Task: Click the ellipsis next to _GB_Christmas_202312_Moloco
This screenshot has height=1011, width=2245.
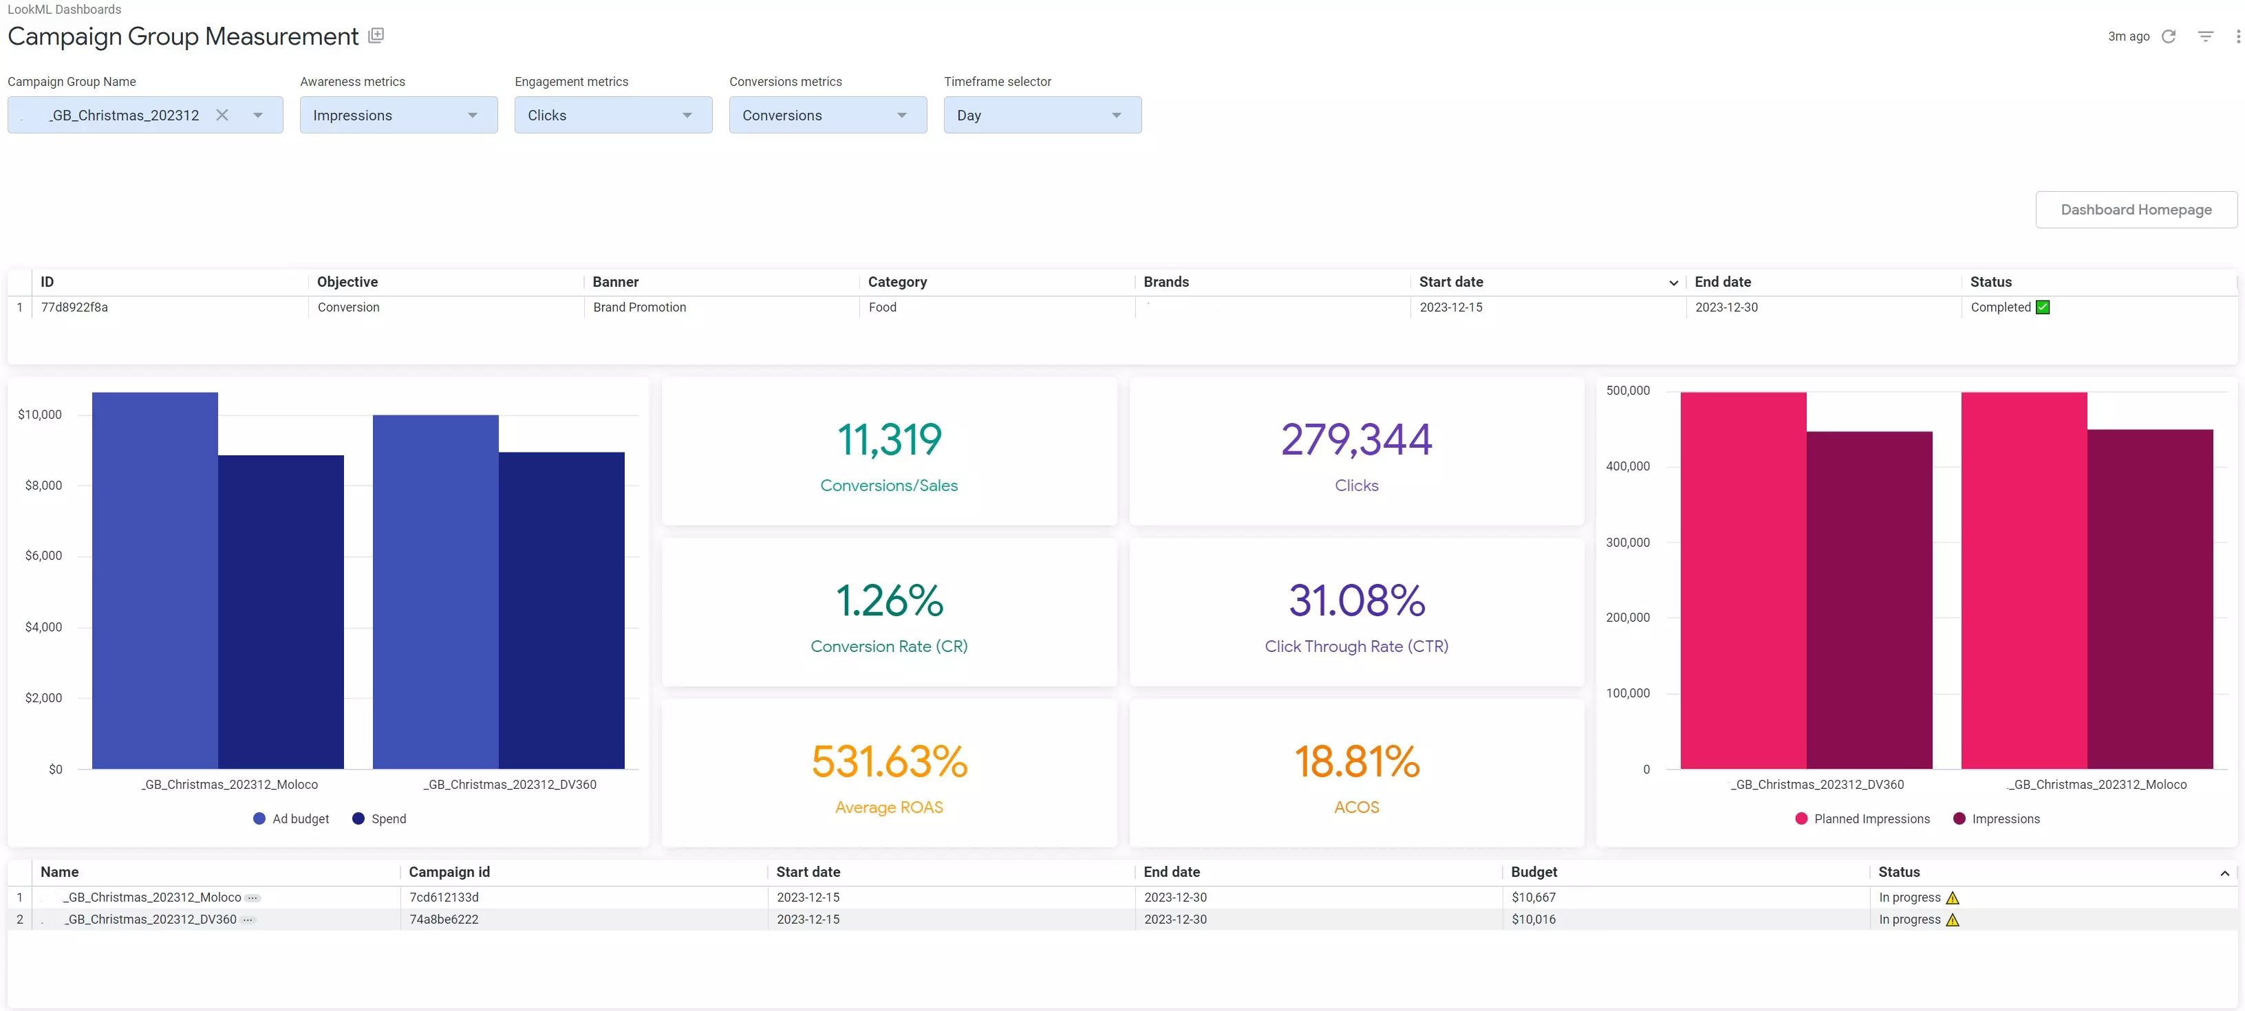Action: click(252, 898)
